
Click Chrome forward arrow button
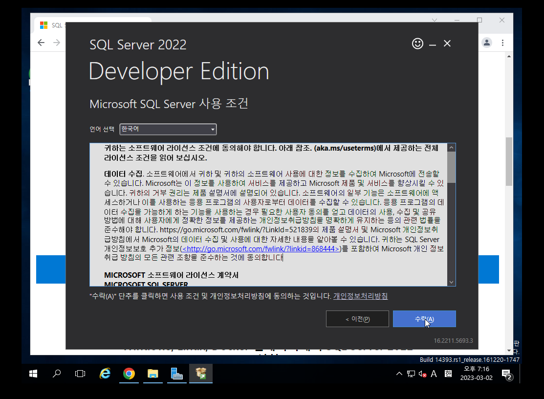point(57,43)
